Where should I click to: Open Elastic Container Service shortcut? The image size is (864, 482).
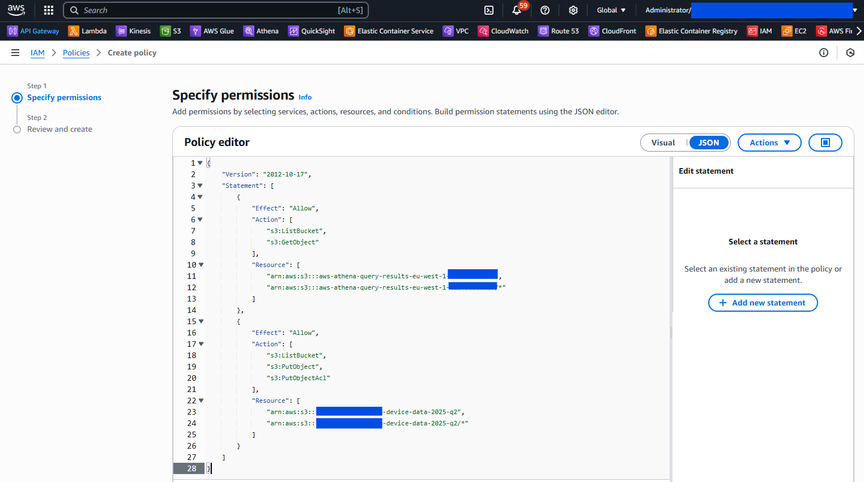click(389, 31)
